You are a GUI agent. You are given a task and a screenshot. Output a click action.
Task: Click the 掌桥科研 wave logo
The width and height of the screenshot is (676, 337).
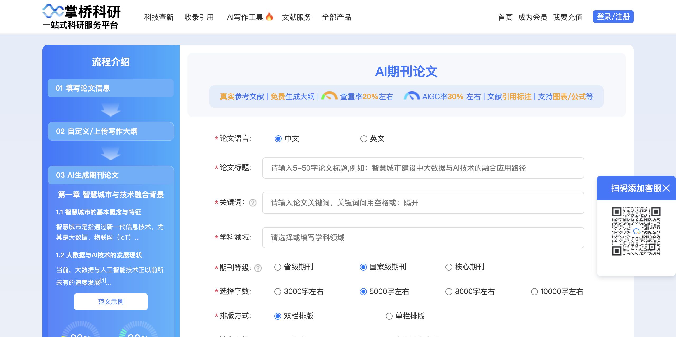click(53, 11)
